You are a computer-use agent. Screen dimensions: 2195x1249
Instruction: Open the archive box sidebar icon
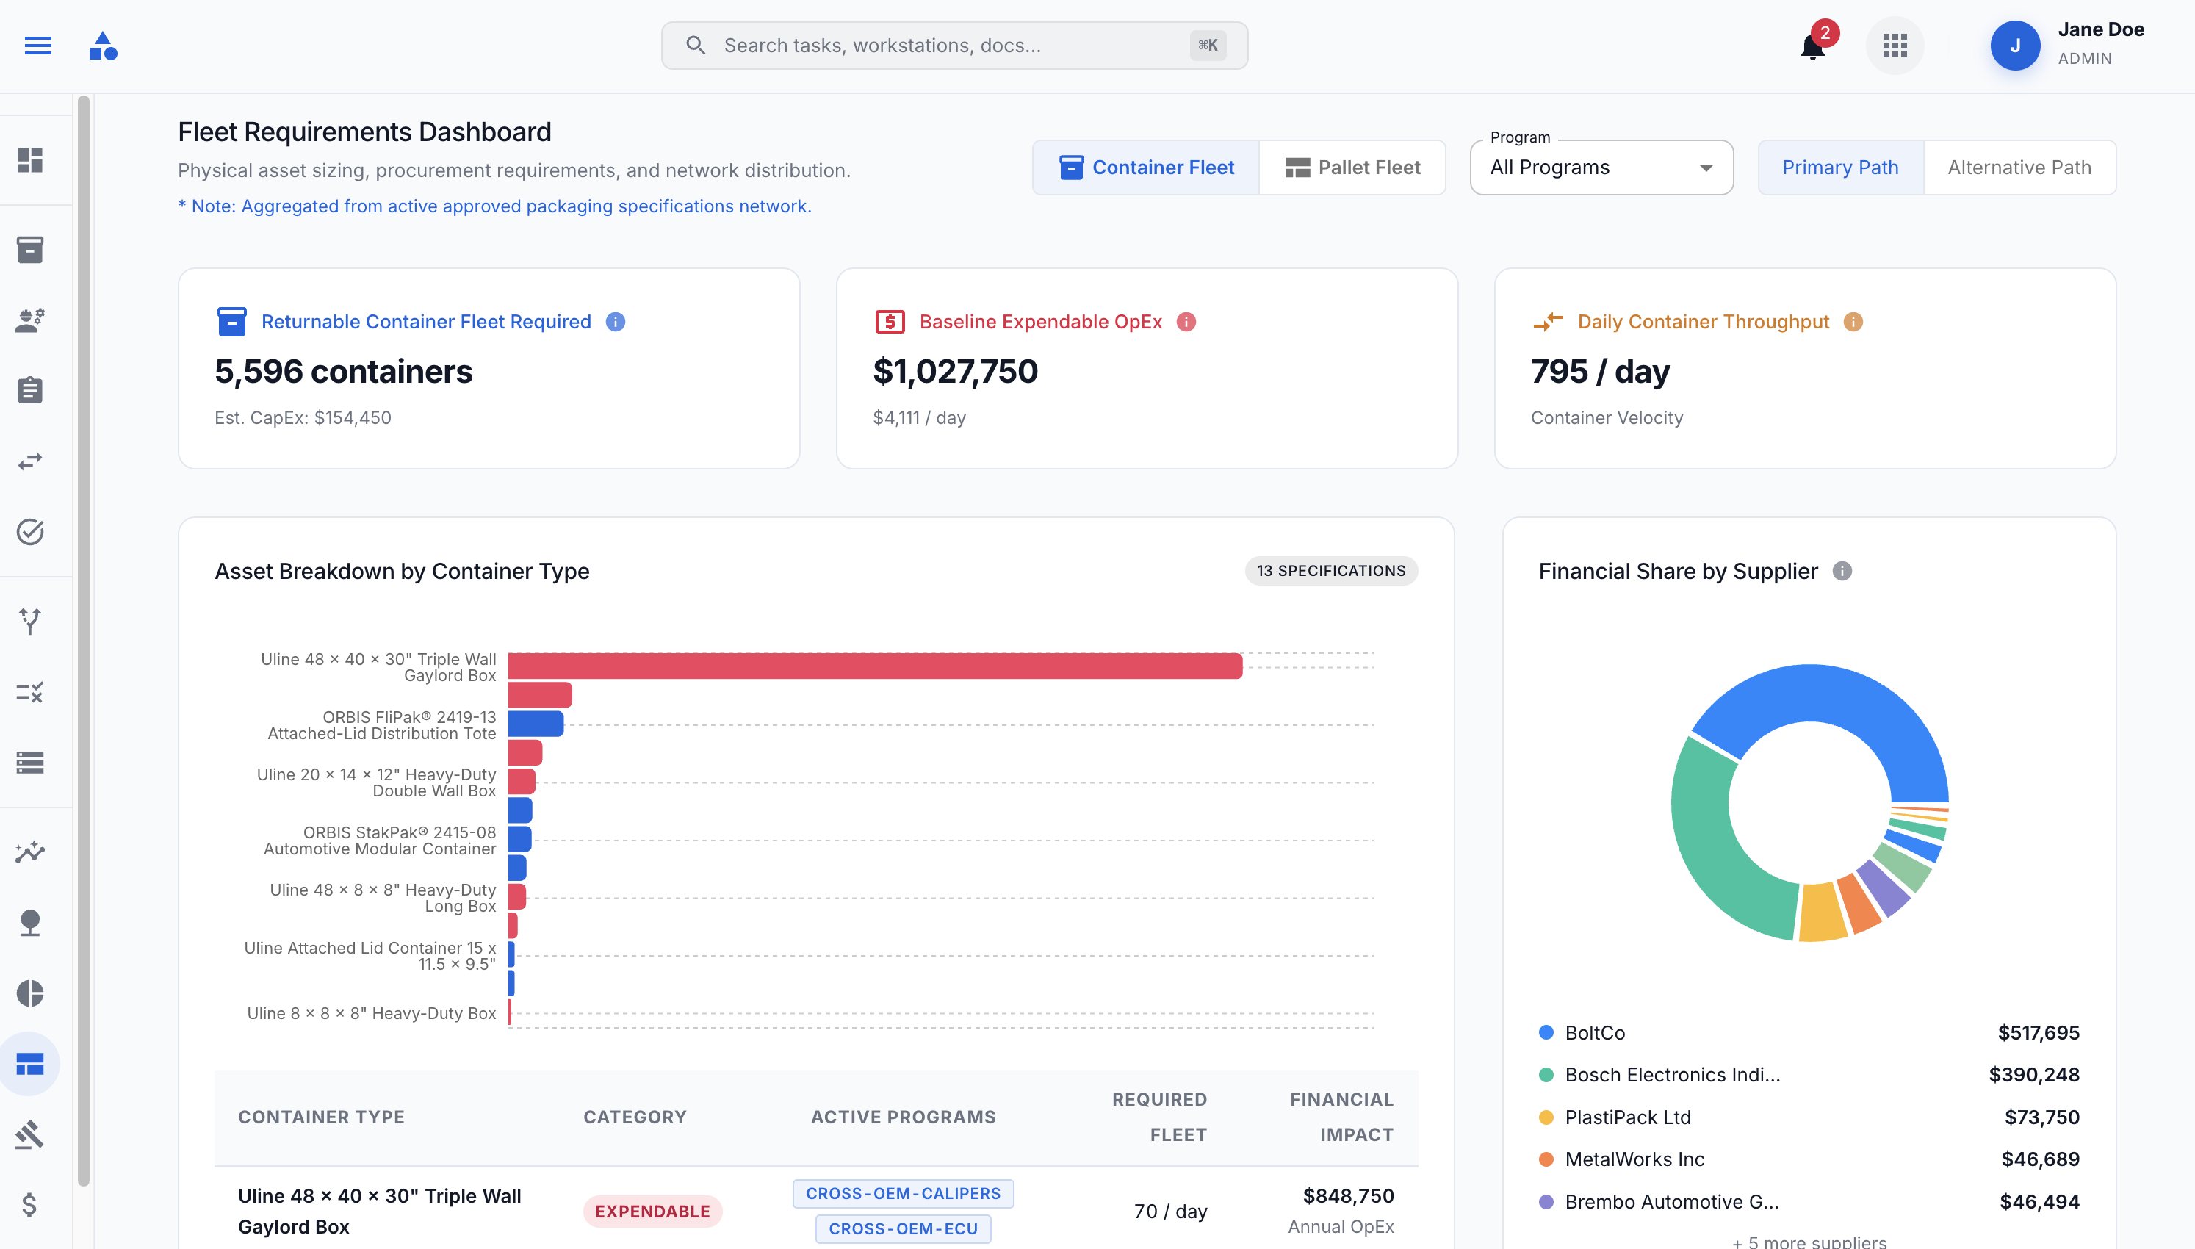(30, 250)
